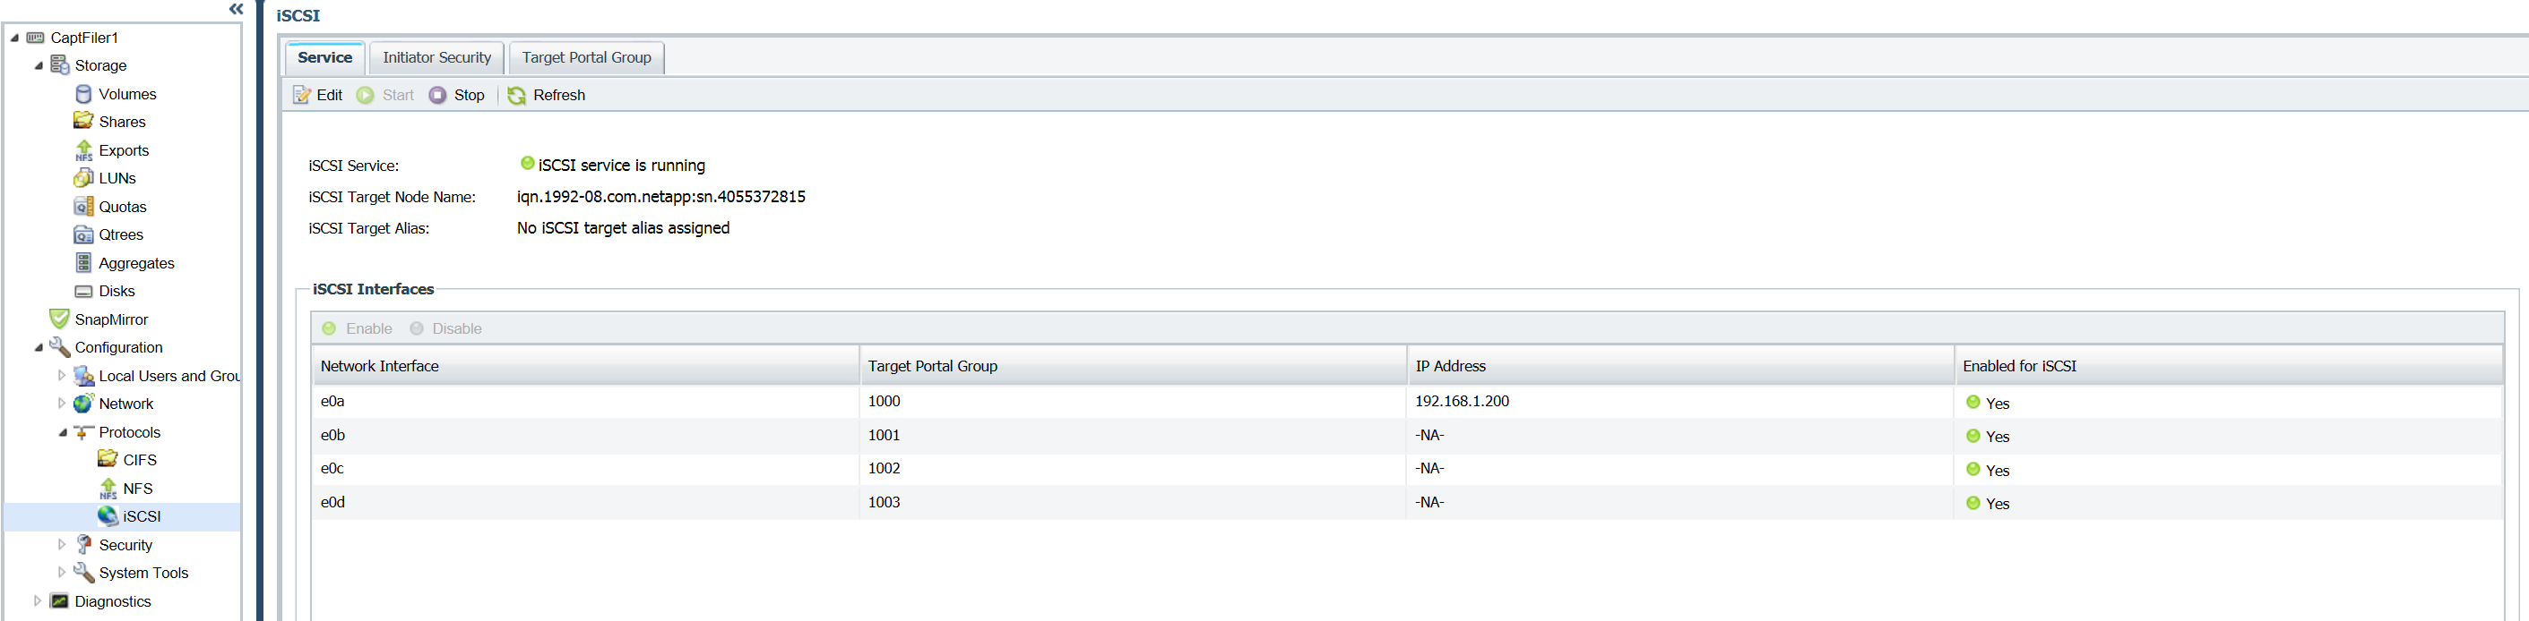The width and height of the screenshot is (2529, 621).
Task: Open Disks via its drive icon
Action: tap(83, 291)
